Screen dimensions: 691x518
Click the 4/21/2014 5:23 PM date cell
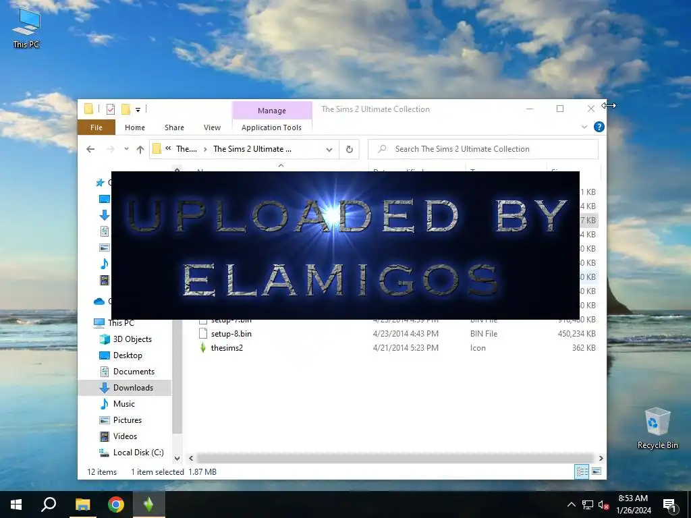[x=406, y=347]
